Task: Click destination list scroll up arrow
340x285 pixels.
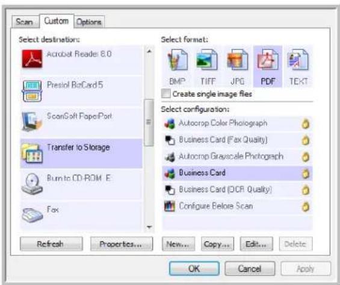Action: tap(149, 51)
